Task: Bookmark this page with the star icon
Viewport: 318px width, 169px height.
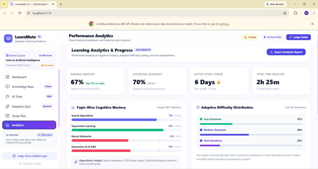Action: tap(285, 13)
